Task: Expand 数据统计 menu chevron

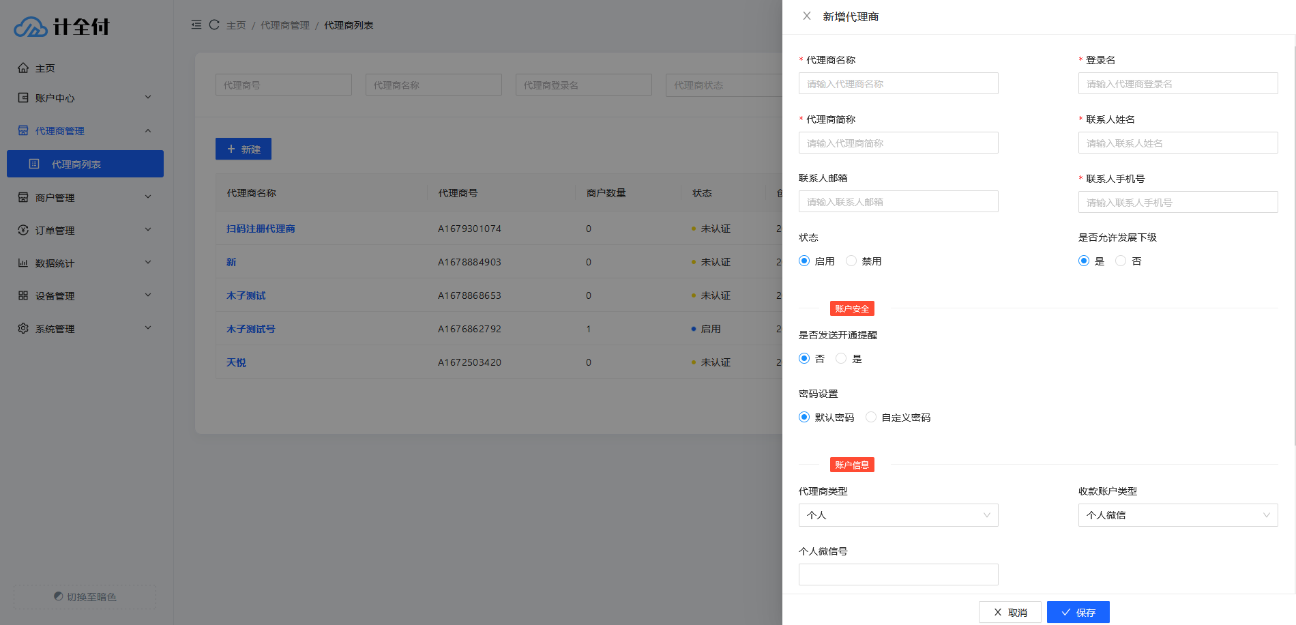Action: [x=148, y=263]
